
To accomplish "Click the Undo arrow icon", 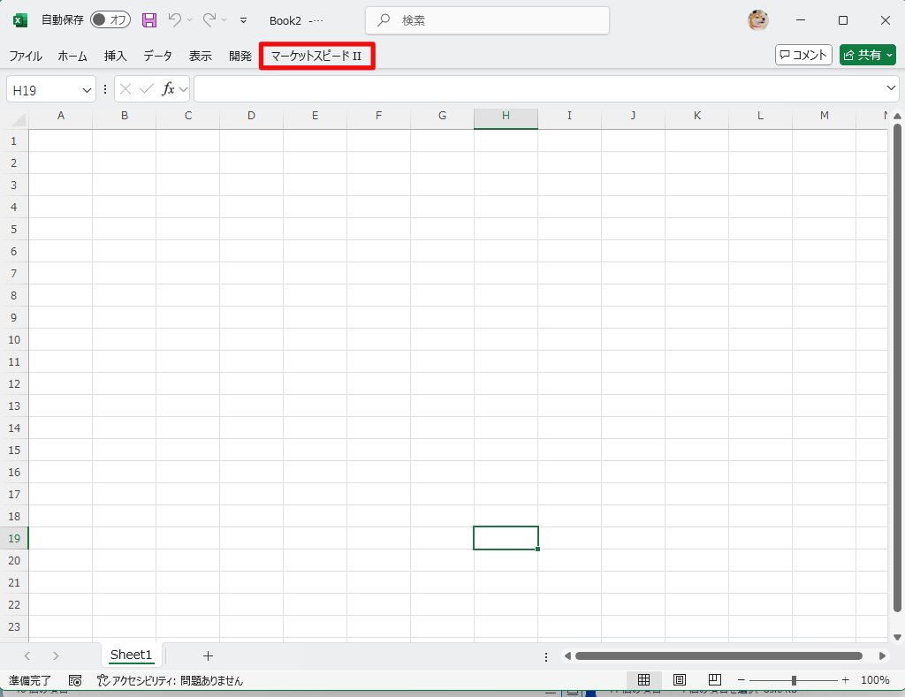I will 175,19.
